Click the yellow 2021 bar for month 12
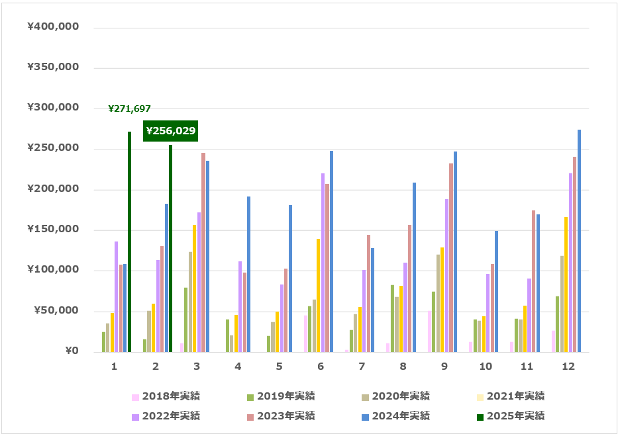The width and height of the screenshot is (620, 436). coord(566,284)
